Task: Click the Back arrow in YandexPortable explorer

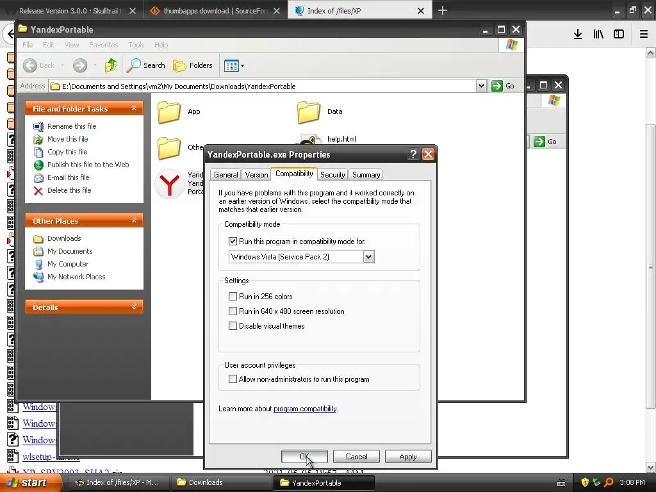Action: (30, 65)
